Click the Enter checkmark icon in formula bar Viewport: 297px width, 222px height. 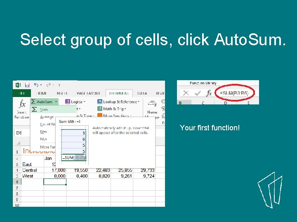[x=198, y=93]
